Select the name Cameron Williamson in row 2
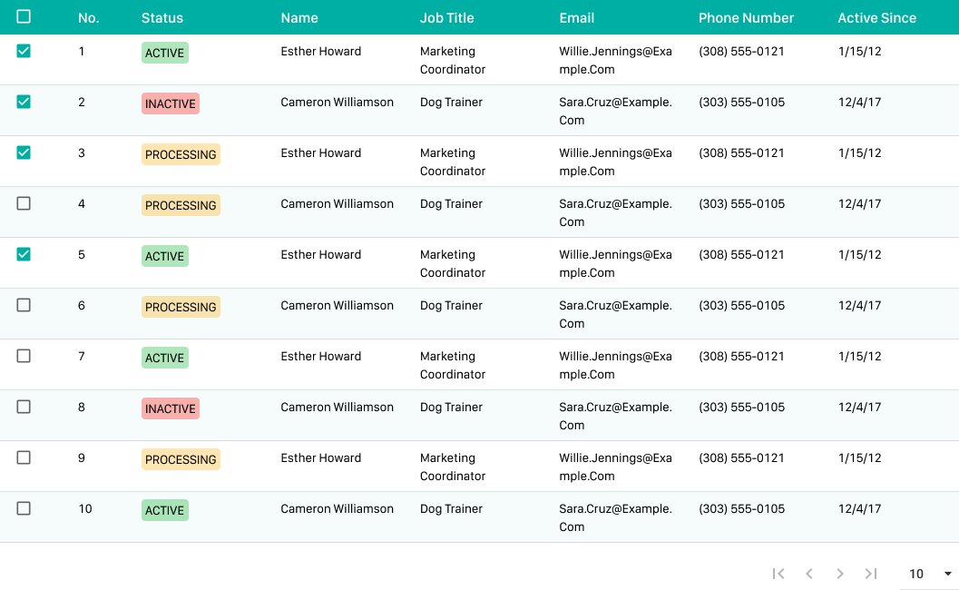959x590 pixels. point(337,103)
